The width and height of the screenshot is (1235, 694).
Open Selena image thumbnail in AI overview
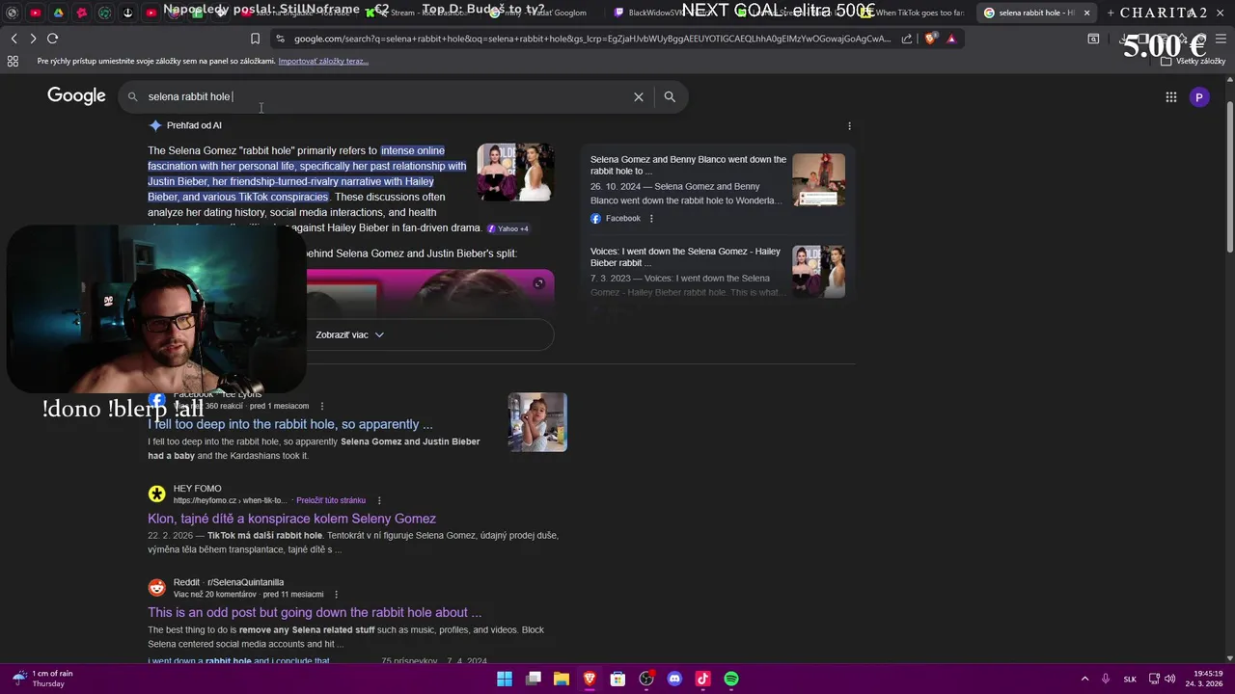coord(515,173)
